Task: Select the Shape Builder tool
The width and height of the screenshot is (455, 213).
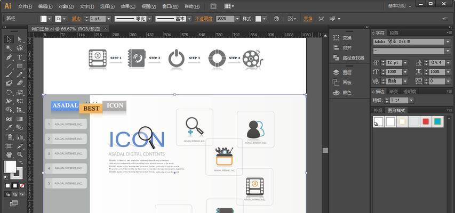Action: 9,110
